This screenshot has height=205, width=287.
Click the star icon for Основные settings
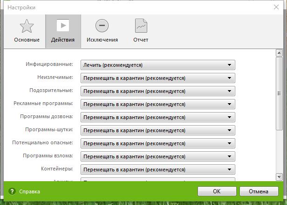click(27, 26)
